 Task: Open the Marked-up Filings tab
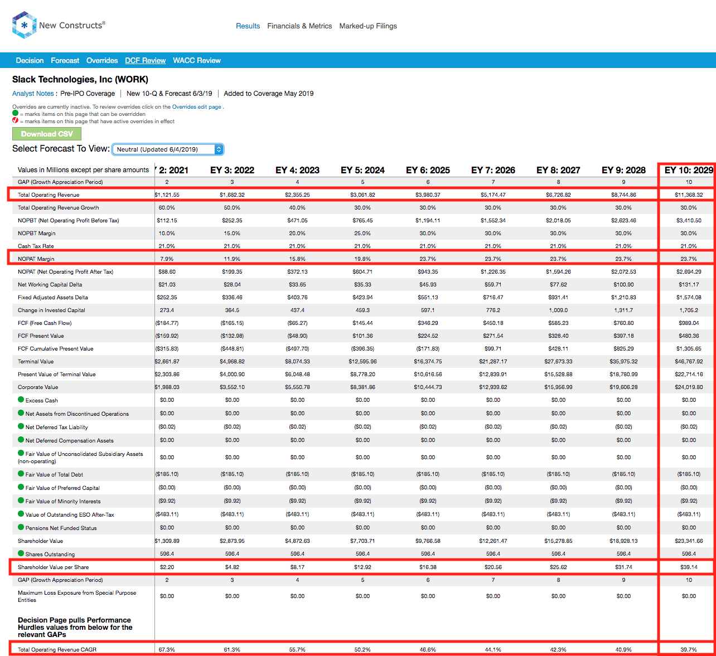(368, 26)
